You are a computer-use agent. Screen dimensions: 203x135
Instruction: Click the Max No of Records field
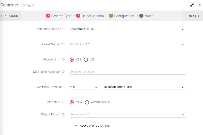tap(127, 72)
